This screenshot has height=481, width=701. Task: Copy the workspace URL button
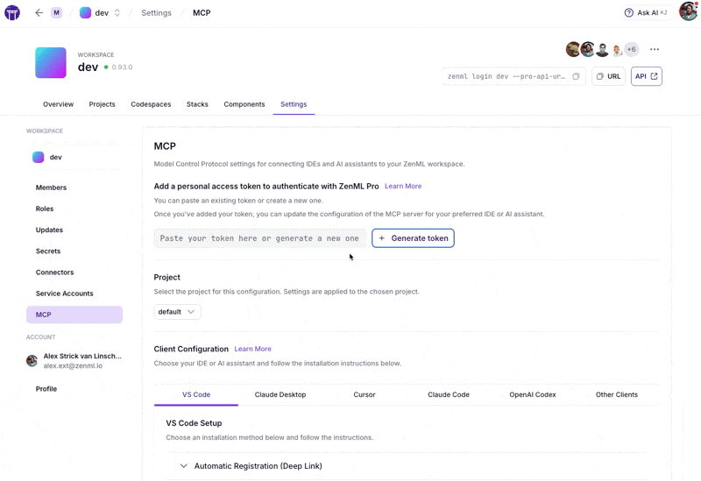coord(608,76)
